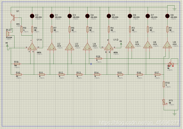
Task: Choose the U8 op-amp
Action: [167, 45]
